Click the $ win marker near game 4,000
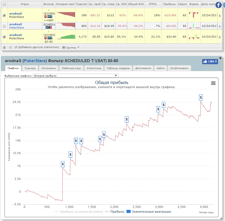The image size is (225, 221). click(x=201, y=98)
